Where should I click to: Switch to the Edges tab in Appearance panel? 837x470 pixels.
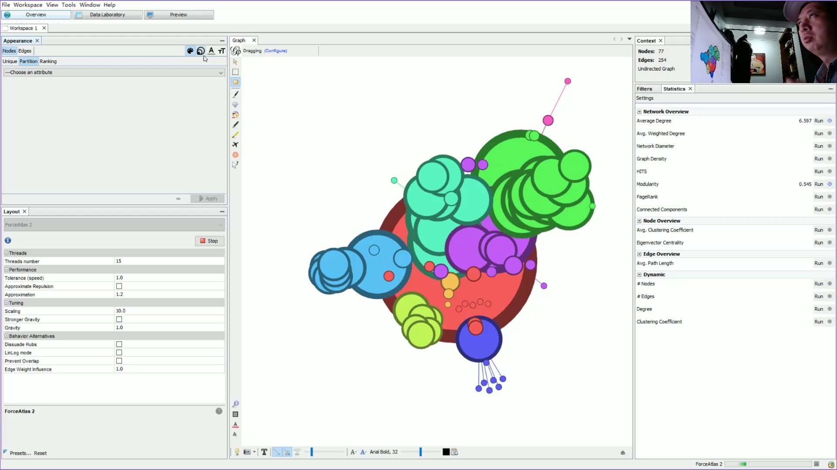tap(25, 51)
